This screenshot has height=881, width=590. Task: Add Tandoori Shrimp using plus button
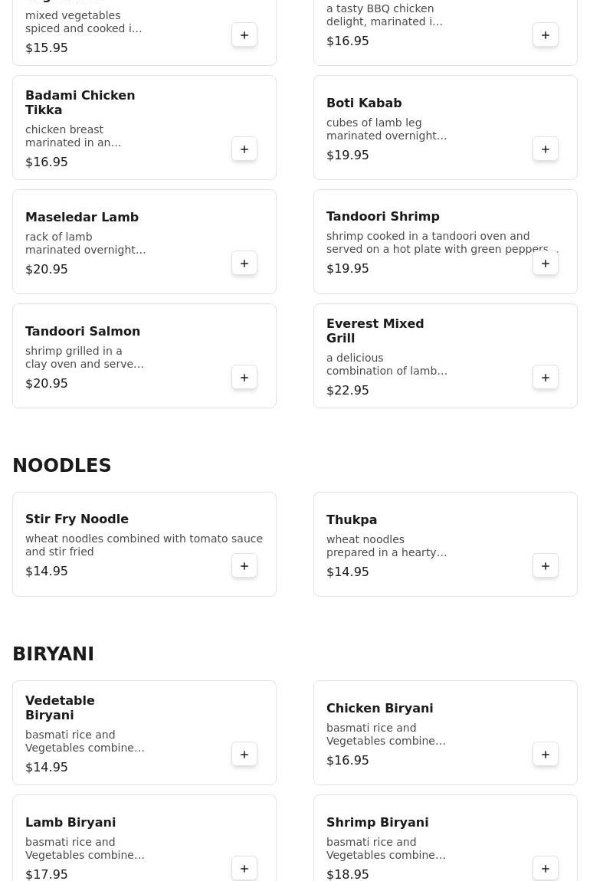coord(546,264)
